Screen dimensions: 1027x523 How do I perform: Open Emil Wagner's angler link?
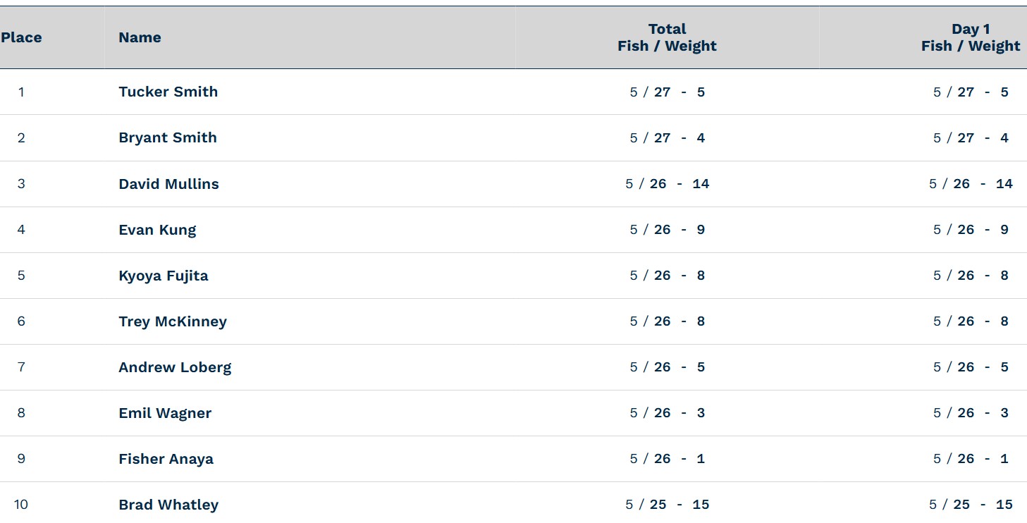pos(165,413)
